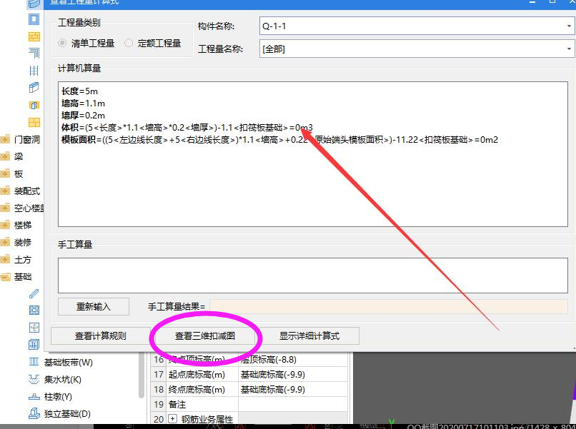Expand the 土方 folder
576x429 pixels.
[5, 259]
